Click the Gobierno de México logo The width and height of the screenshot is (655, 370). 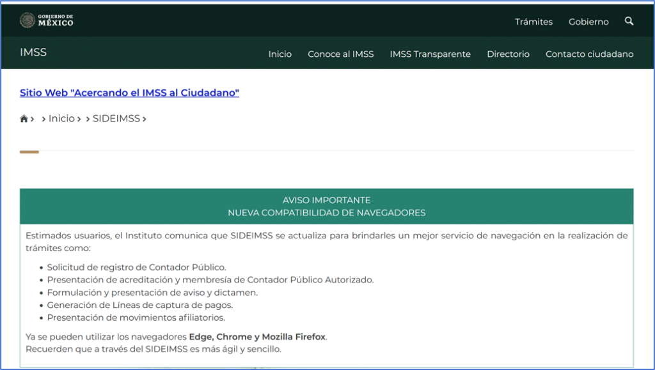tap(46, 20)
